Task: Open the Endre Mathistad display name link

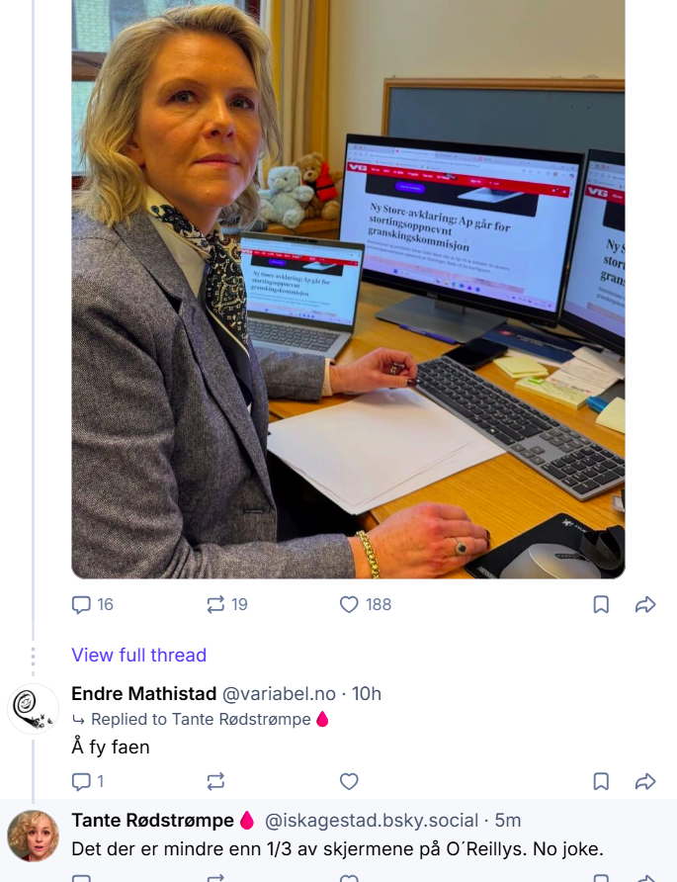Action: [x=142, y=693]
